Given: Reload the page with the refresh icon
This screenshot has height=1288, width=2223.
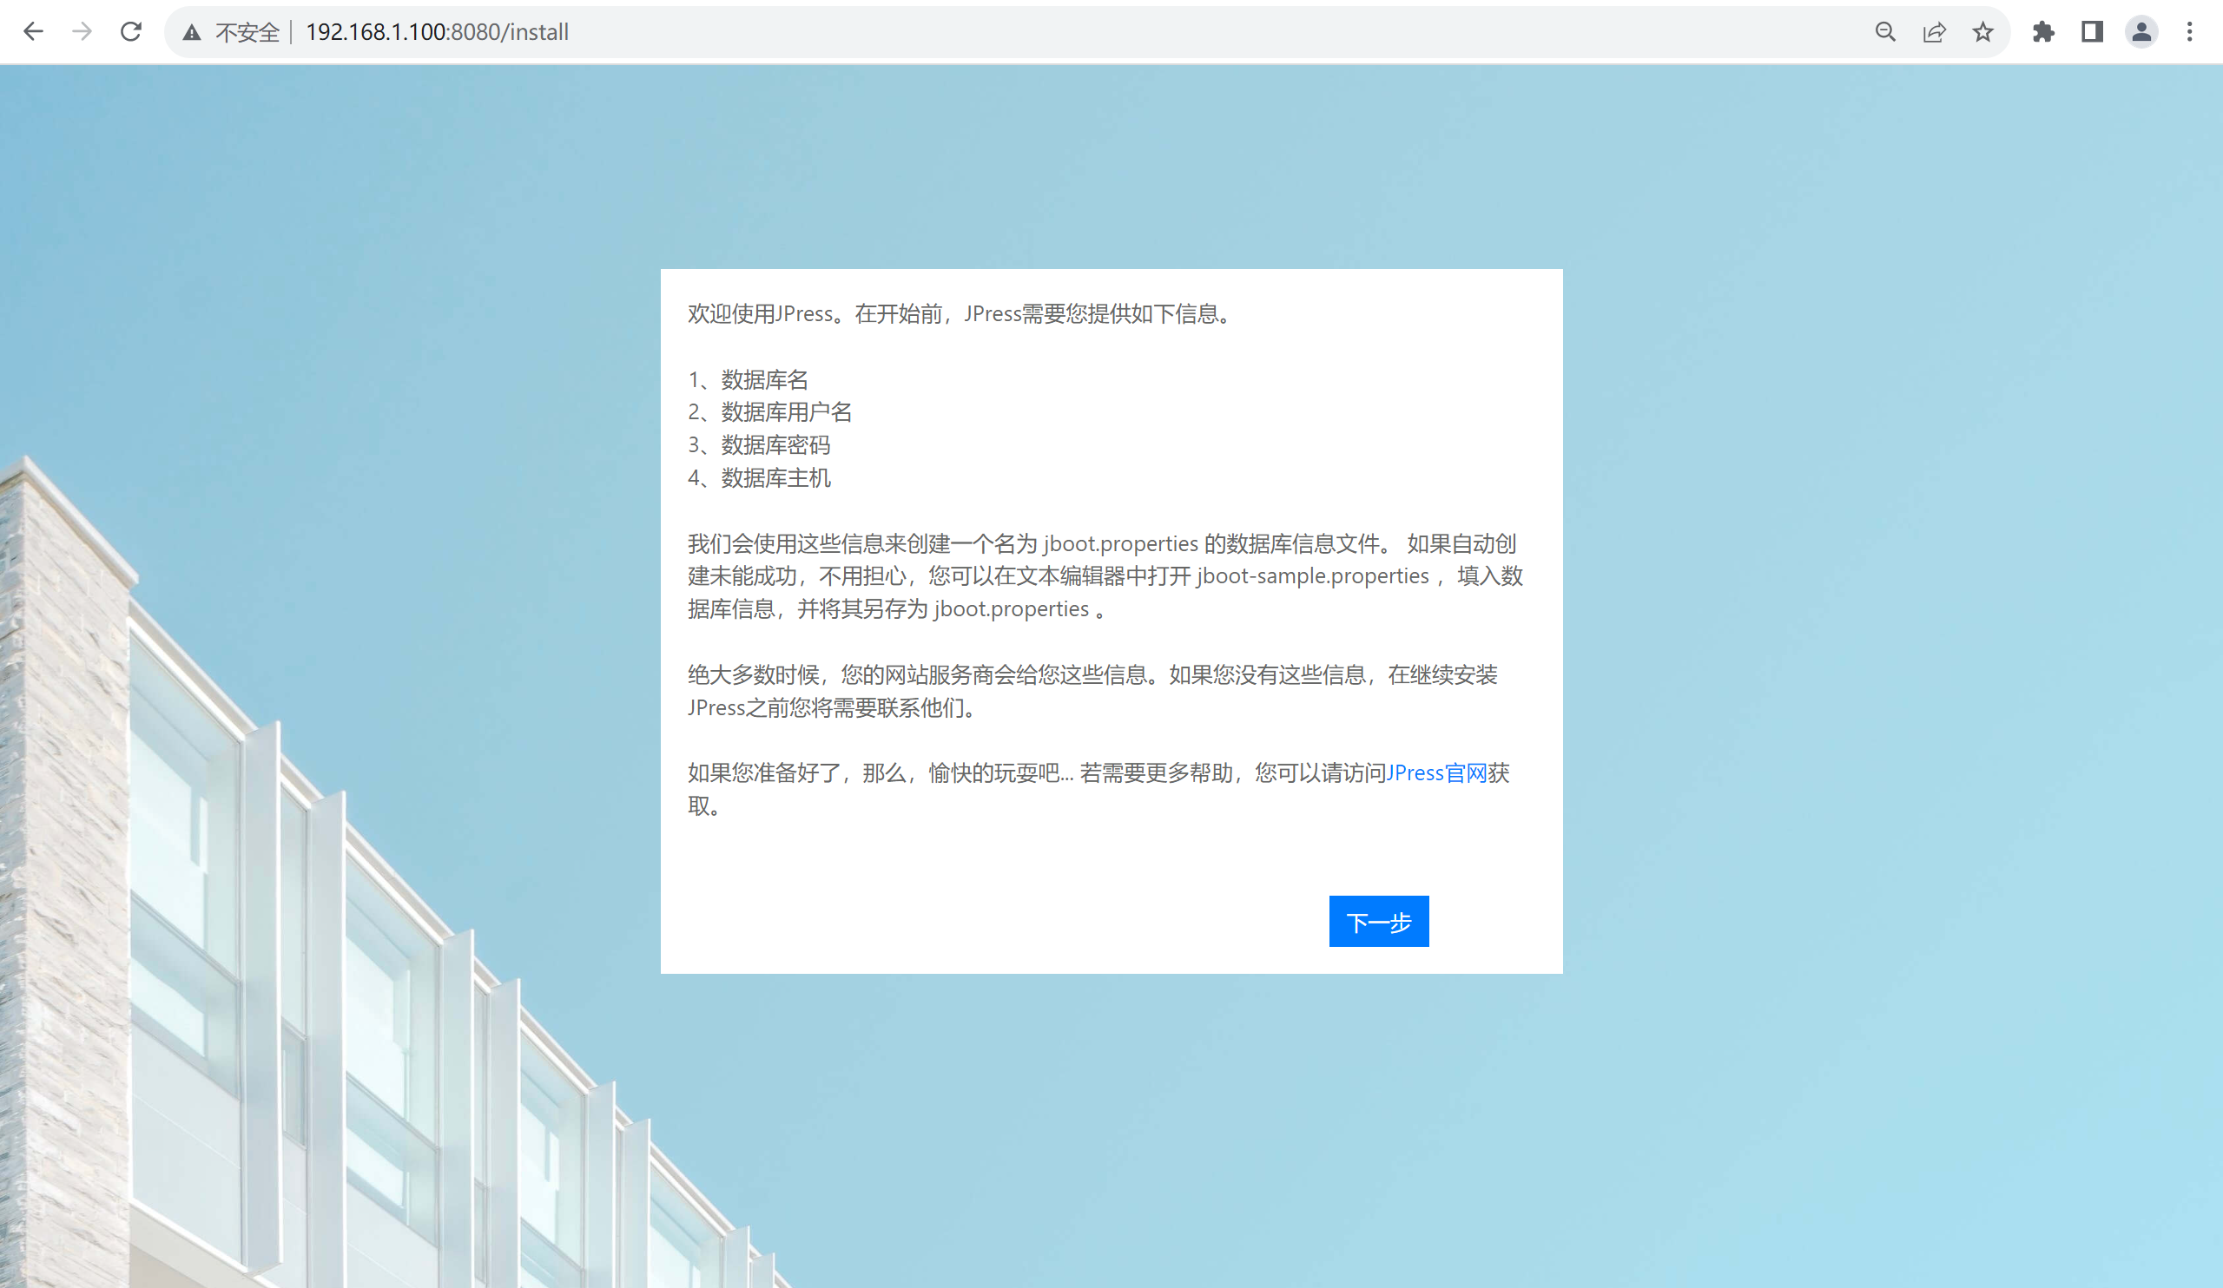Looking at the screenshot, I should pyautogui.click(x=131, y=32).
